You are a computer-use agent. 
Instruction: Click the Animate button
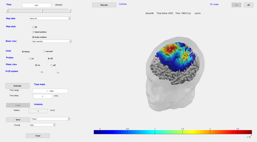17,86
